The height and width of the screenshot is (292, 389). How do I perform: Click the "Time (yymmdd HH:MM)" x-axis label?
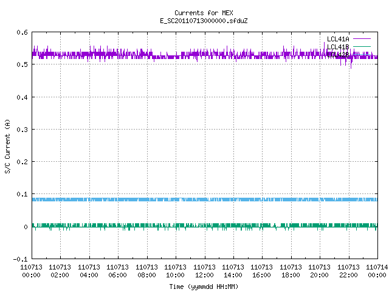[x=204, y=287]
